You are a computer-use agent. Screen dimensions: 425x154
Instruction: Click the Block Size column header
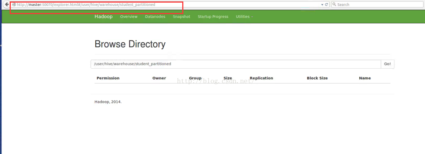click(x=317, y=78)
